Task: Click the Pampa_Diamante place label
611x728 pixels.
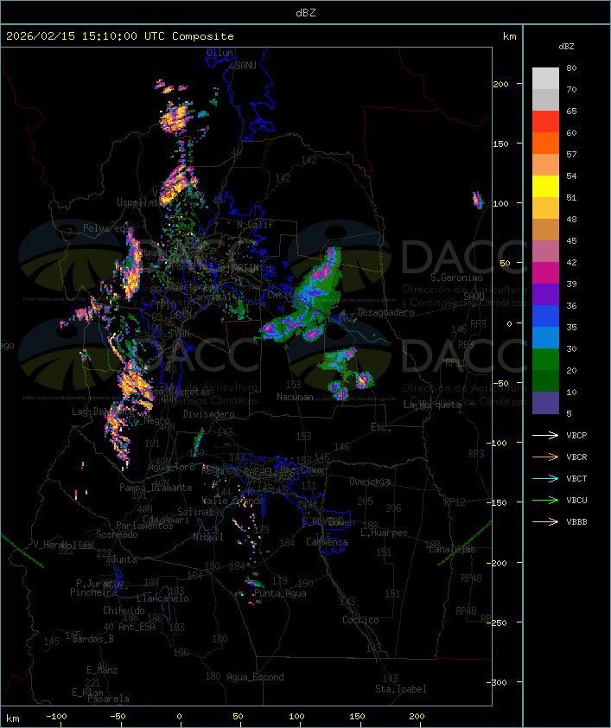Action: pos(156,488)
